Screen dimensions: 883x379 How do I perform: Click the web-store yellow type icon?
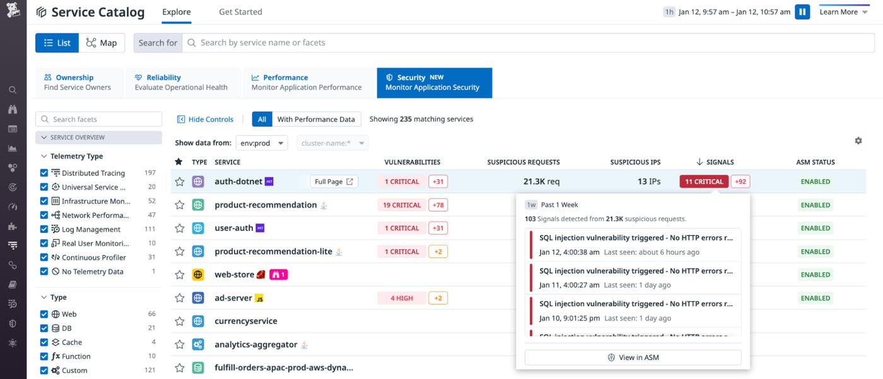198,274
